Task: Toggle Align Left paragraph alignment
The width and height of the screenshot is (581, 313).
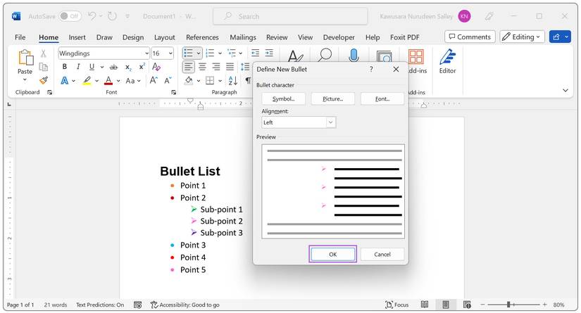Action: [189, 67]
